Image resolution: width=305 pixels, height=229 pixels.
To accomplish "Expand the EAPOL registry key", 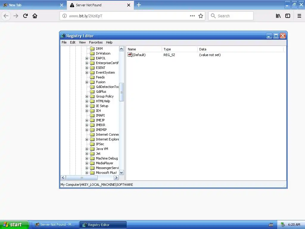I will click(x=87, y=58).
